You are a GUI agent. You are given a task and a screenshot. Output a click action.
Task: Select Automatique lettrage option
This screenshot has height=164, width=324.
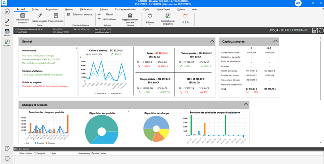click(107, 19)
